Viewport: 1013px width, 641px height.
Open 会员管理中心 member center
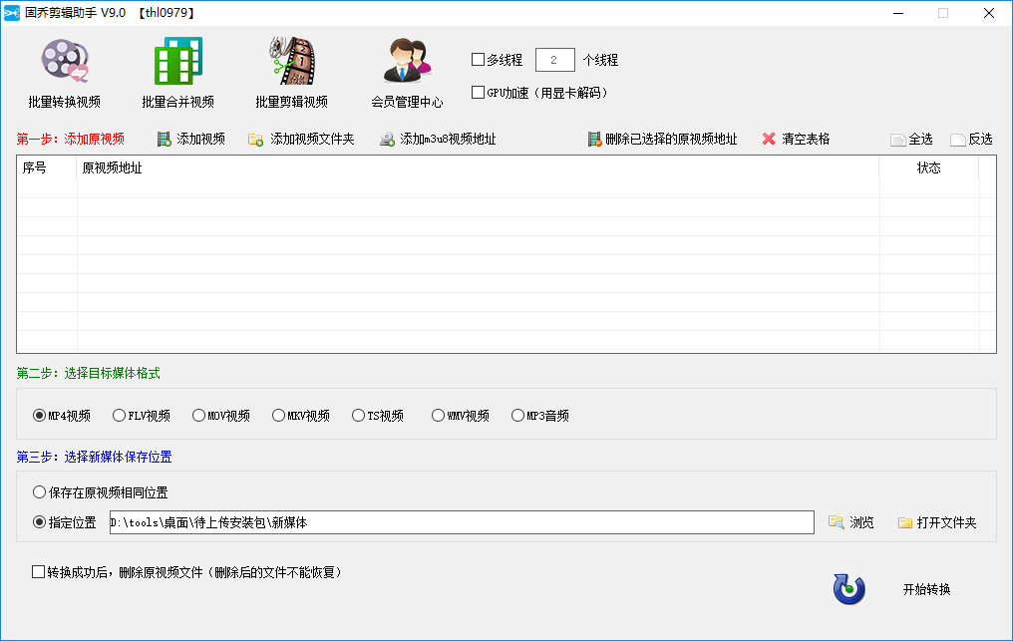407,73
